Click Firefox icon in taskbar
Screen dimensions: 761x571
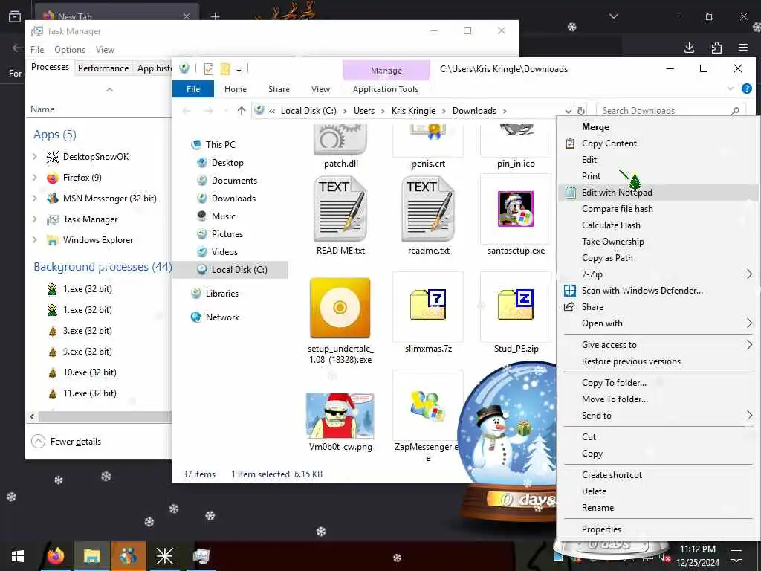pos(56,556)
